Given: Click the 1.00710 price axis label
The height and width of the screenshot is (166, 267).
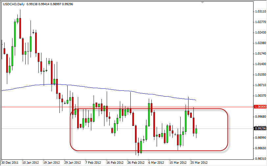Looking at the screenshot, I should click(260, 85).
